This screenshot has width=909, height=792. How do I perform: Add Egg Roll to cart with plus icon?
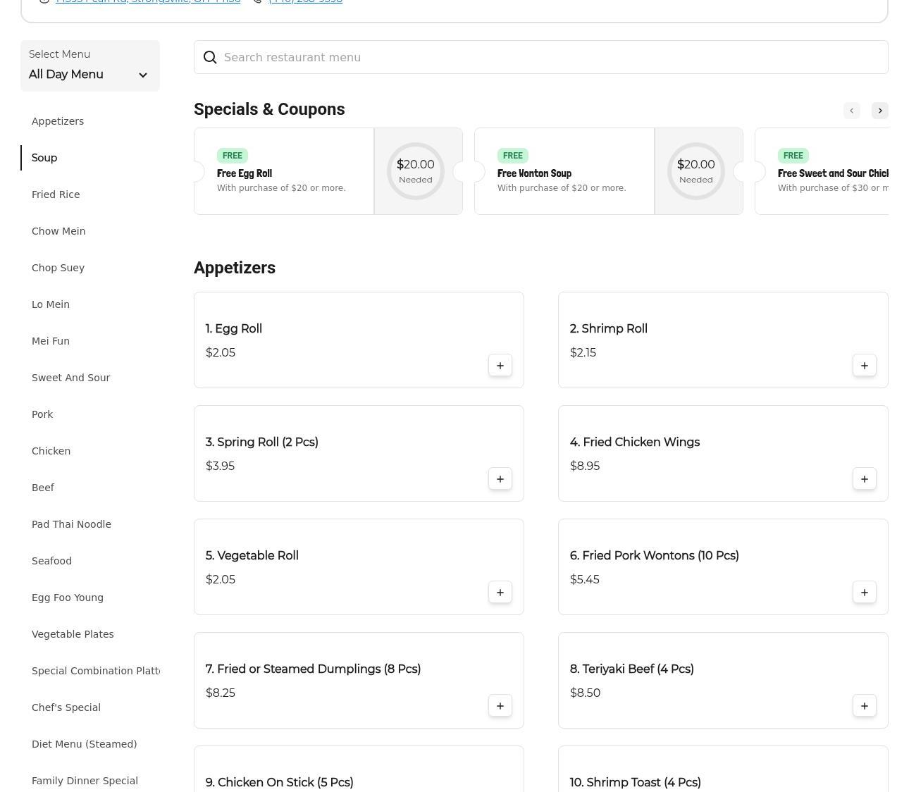(500, 366)
